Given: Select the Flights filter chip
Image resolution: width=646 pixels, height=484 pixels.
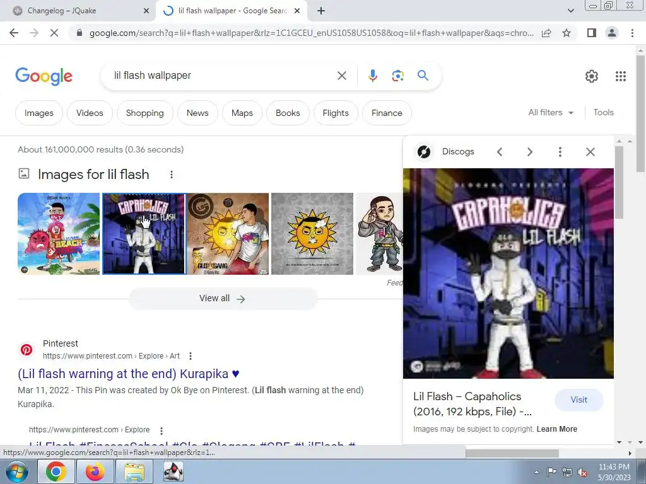Looking at the screenshot, I should tap(336, 113).
